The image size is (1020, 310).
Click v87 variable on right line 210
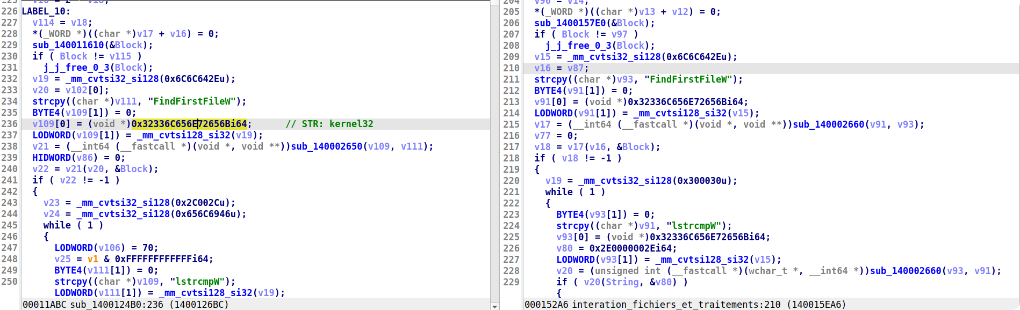point(576,68)
